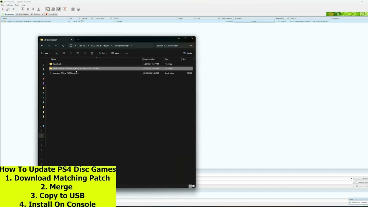Click the Cut icon in Explorer toolbar
This screenshot has height=207, width=368.
click(x=56, y=53)
